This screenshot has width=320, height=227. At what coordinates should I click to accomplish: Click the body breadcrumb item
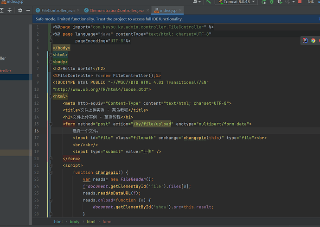click(x=75, y=221)
